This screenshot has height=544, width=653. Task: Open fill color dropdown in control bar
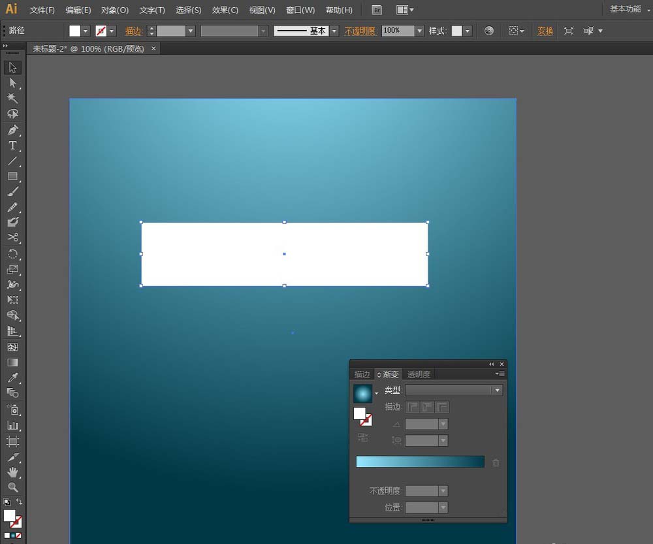tap(86, 31)
